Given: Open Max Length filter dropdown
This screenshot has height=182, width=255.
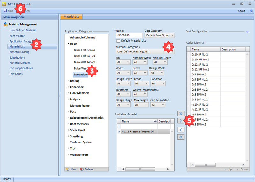Looking at the screenshot, I should point(141,105).
